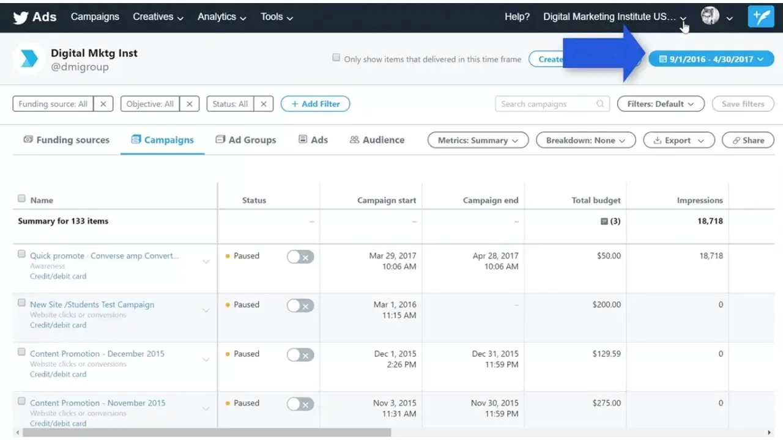Sort by the Campaign start column header

[387, 200]
